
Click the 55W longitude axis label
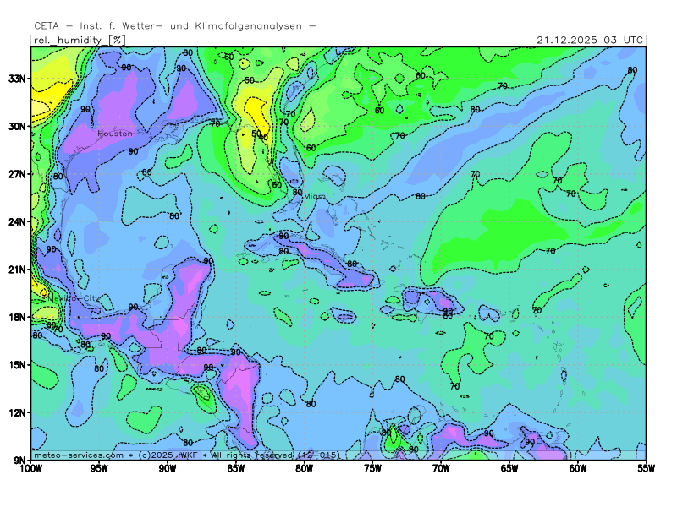coord(645,468)
